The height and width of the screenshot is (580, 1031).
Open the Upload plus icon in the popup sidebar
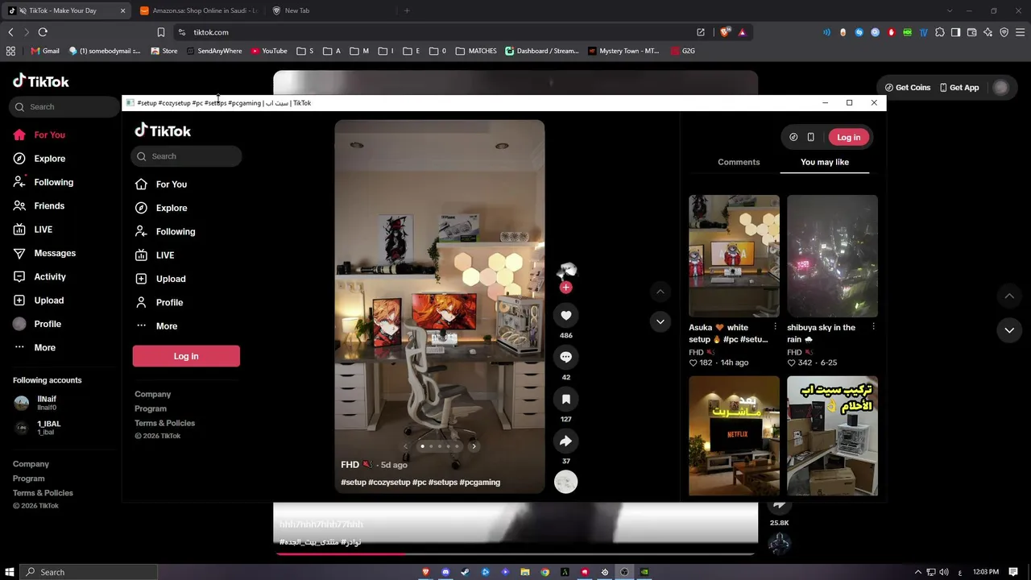(x=141, y=279)
